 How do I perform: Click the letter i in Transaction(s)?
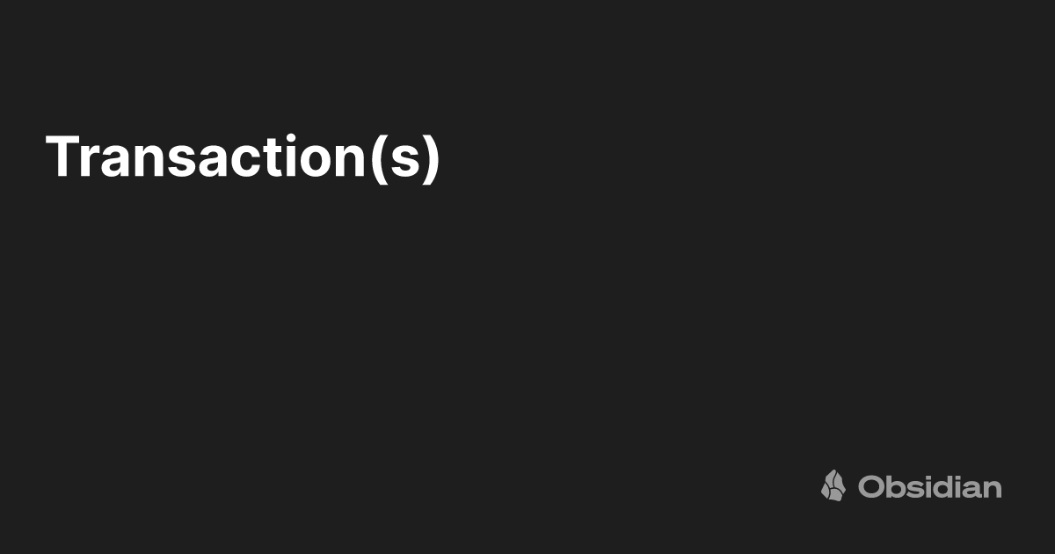(291, 156)
